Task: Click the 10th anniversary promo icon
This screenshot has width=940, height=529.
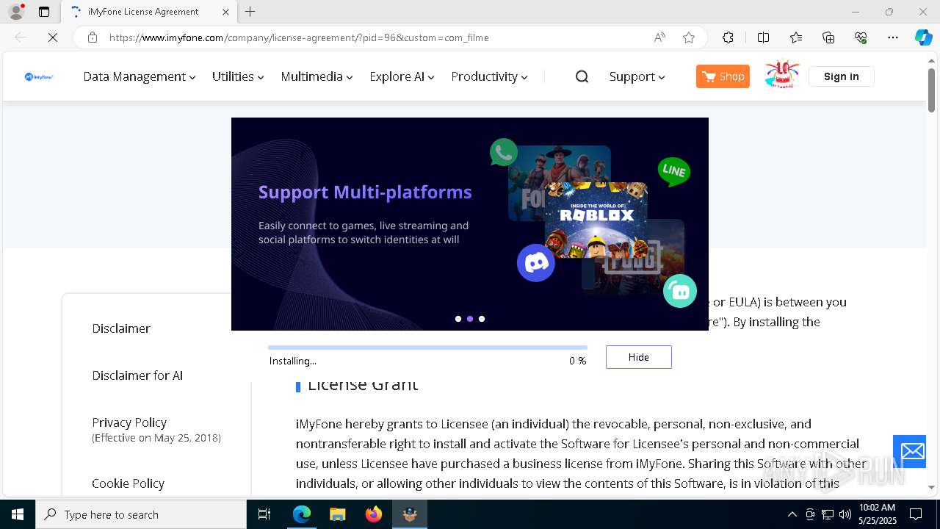Action: pyautogui.click(x=781, y=75)
